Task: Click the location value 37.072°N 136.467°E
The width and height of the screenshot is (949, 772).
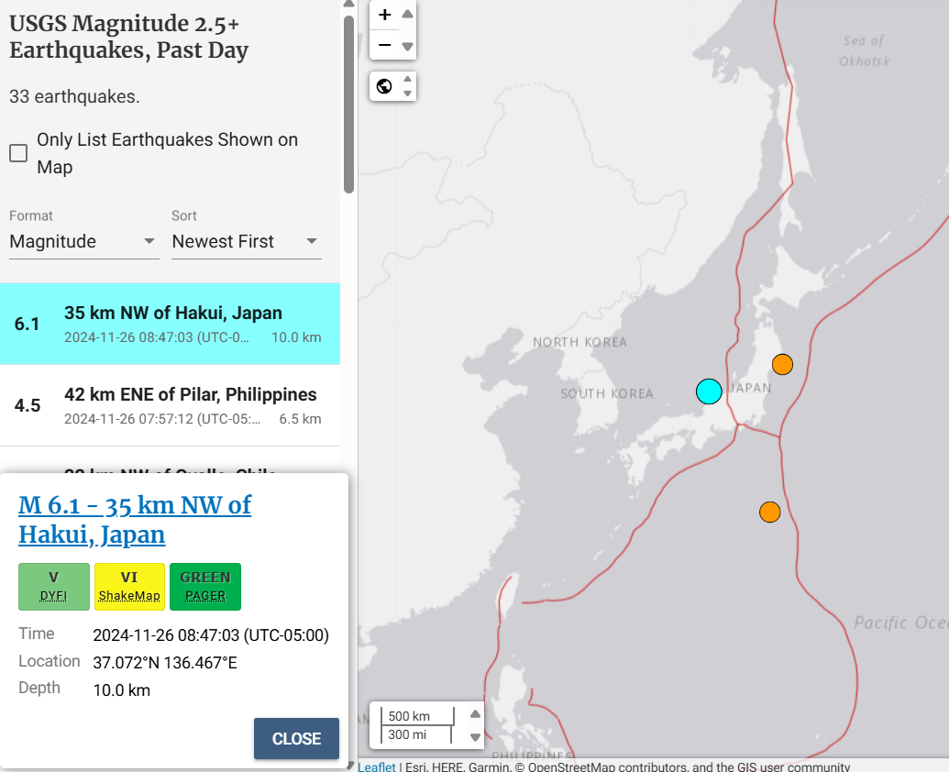Action: [165, 663]
